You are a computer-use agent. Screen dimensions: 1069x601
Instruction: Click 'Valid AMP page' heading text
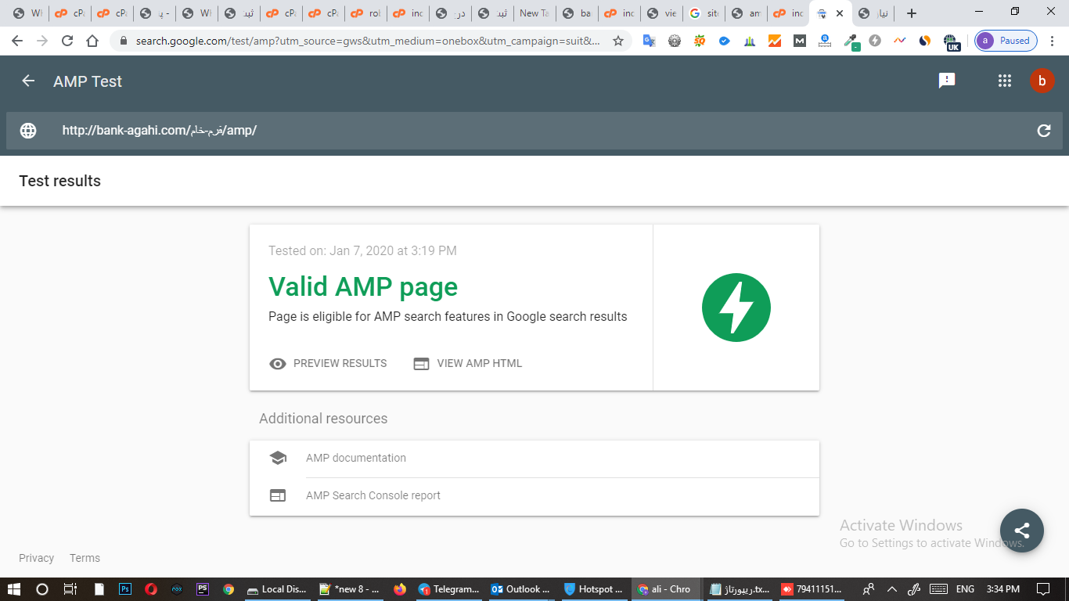(x=363, y=287)
